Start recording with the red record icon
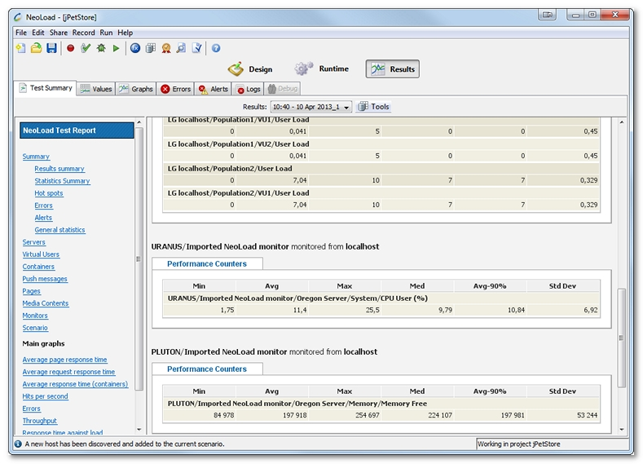 click(x=70, y=49)
